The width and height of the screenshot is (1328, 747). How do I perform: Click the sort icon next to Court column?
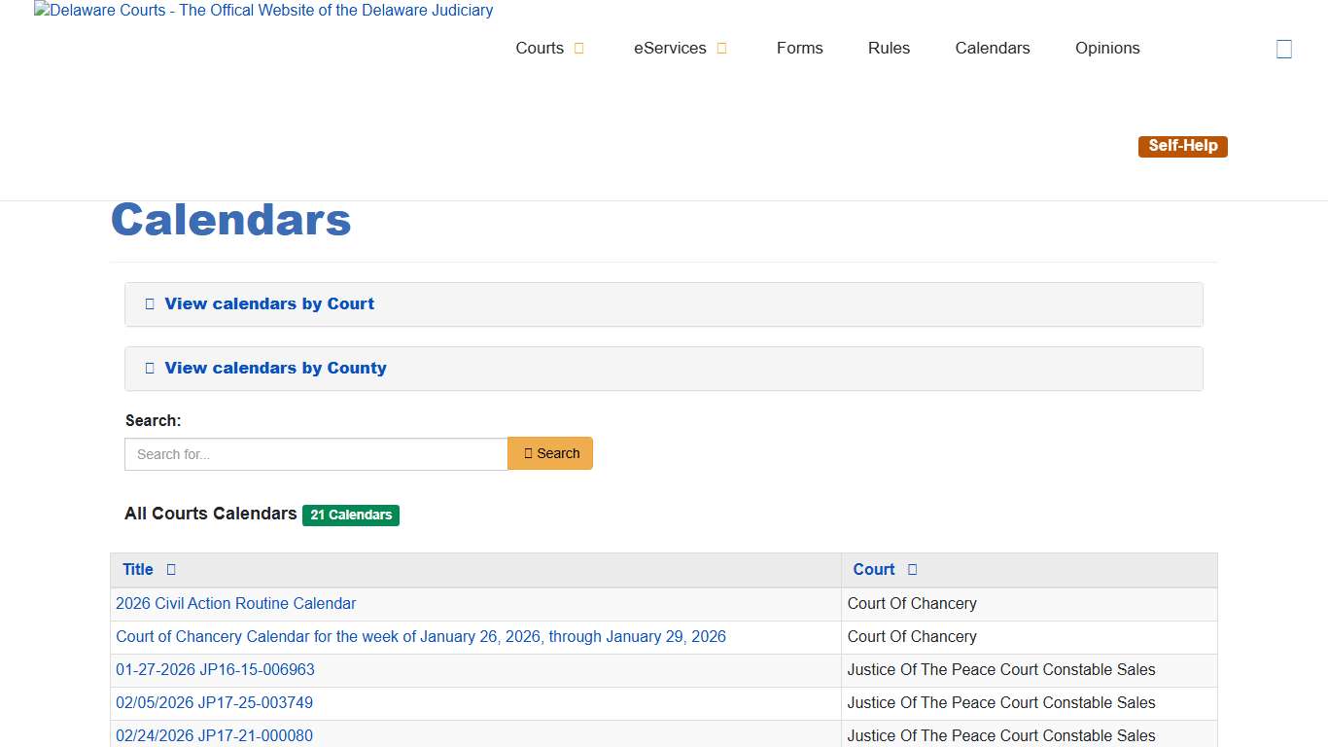911,570
